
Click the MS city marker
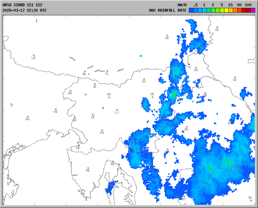(x=196, y=68)
